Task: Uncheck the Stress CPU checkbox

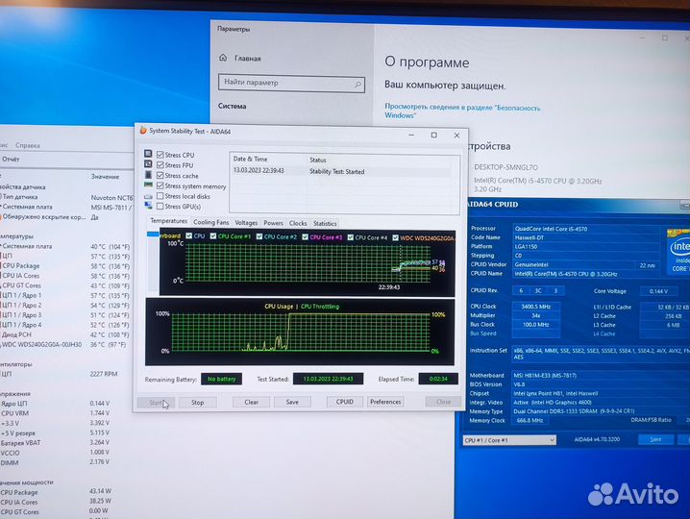Action: 160,155
